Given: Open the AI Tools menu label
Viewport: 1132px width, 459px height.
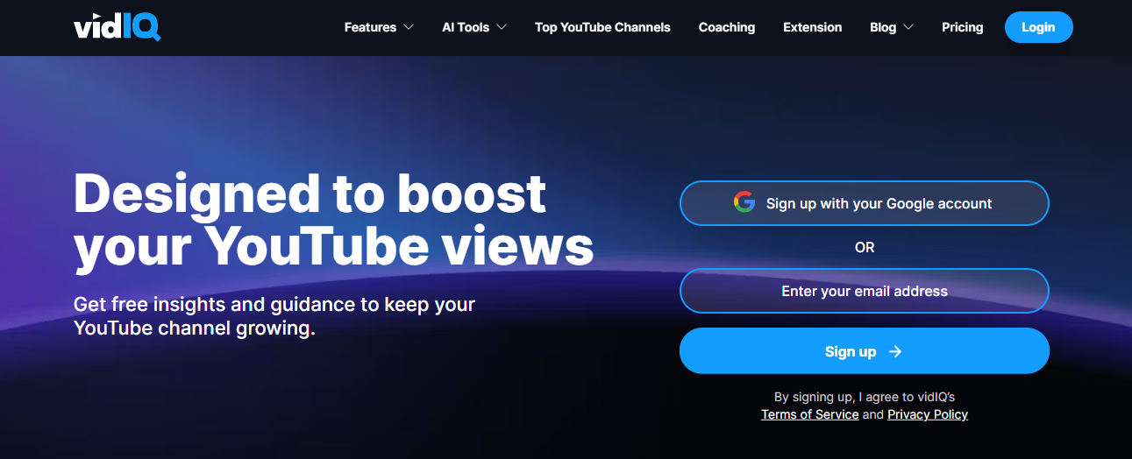Looking at the screenshot, I should click(466, 27).
